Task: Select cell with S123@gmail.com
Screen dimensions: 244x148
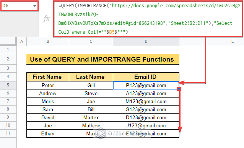Action: [x=146, y=109]
